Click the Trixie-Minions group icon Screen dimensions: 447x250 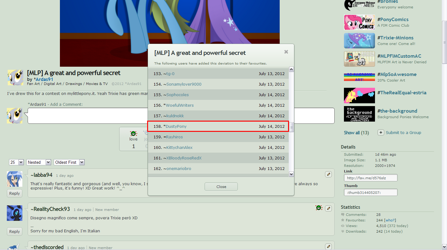click(x=359, y=41)
